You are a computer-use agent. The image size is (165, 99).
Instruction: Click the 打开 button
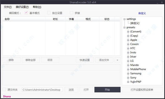point(86,90)
